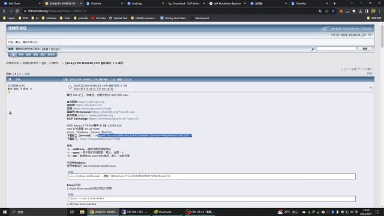Open the Windows Start menu
This screenshot has height=216, width=384.
pyautogui.click(x=5, y=212)
